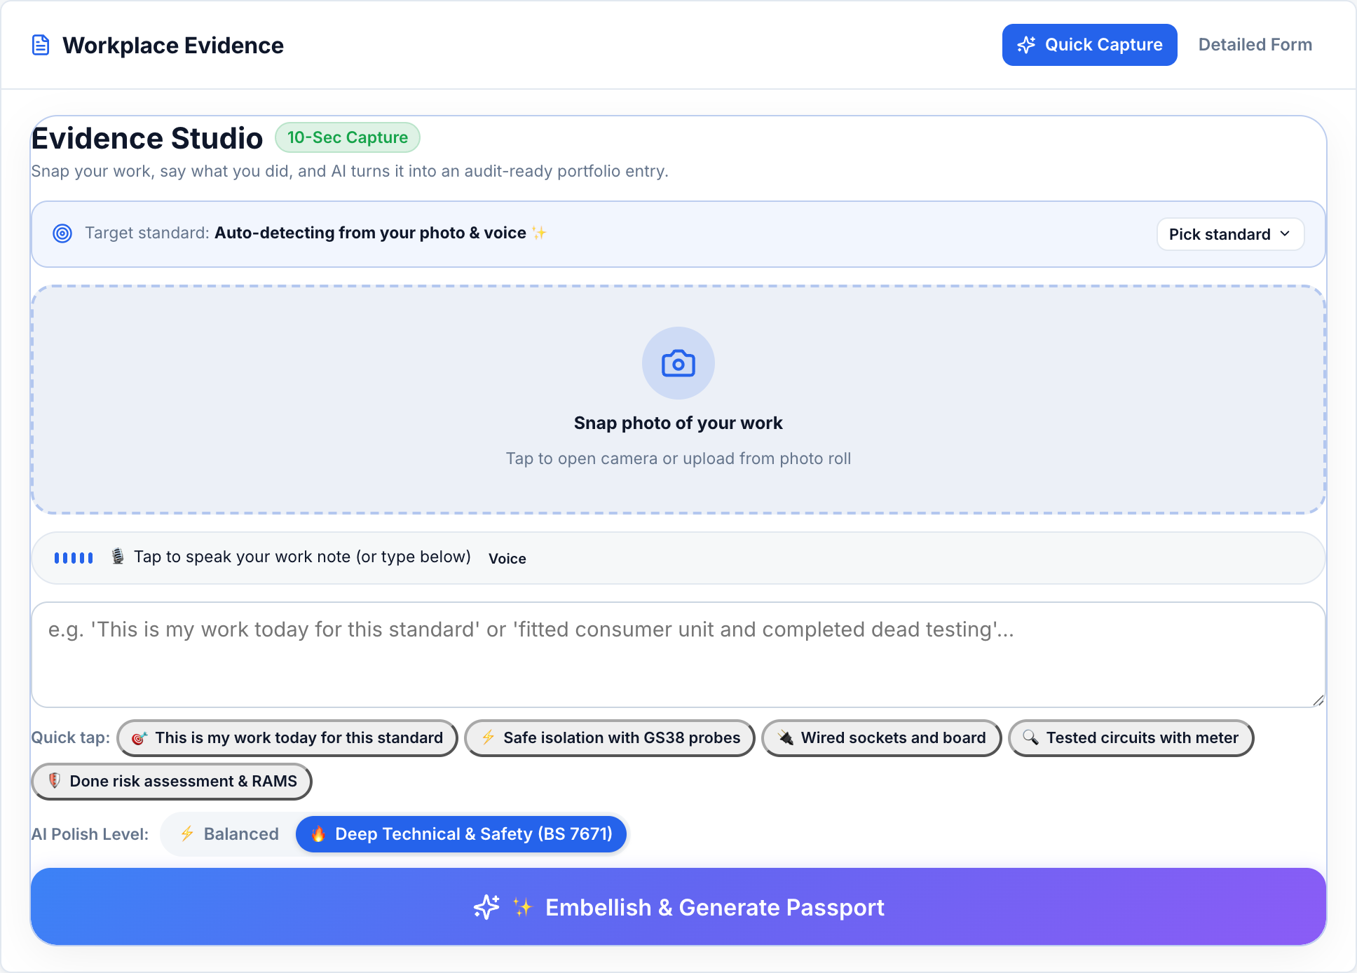Click the textarea resize handle corner

pyautogui.click(x=1318, y=700)
